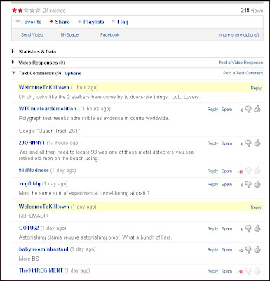This screenshot has height=281, width=270.
Task: Thumbs up xcgfhfdg's comment
Action: click(x=257, y=184)
